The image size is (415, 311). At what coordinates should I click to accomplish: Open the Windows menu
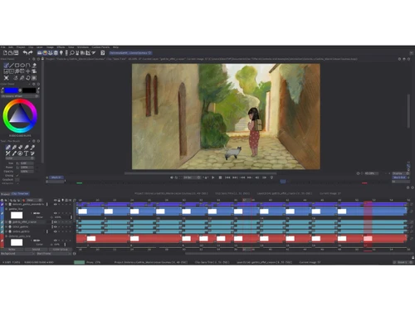pos(83,47)
